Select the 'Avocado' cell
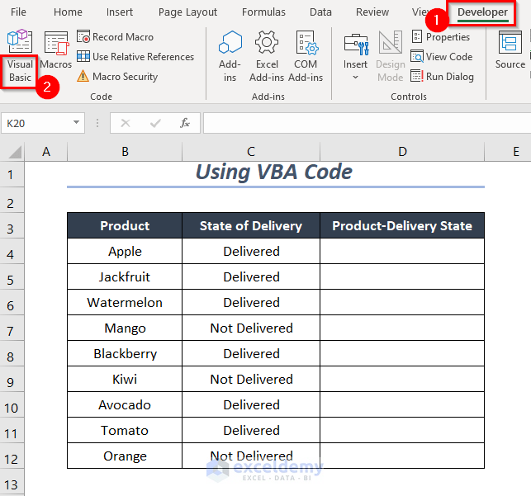Viewport: 531px width, 496px height. 125,404
